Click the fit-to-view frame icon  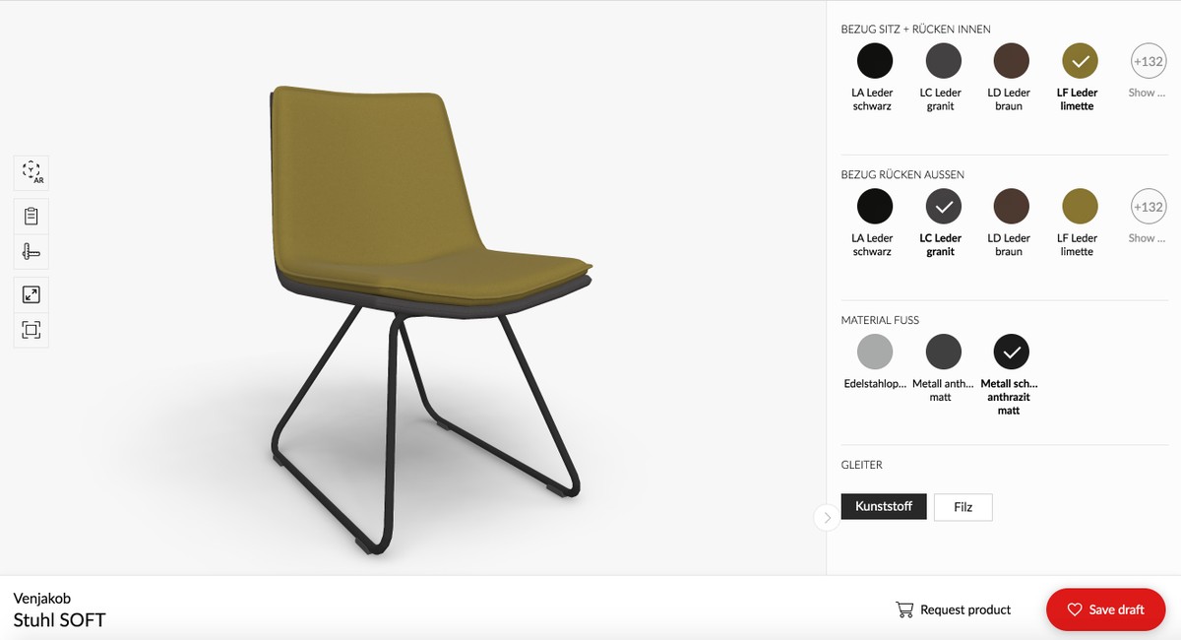click(31, 330)
